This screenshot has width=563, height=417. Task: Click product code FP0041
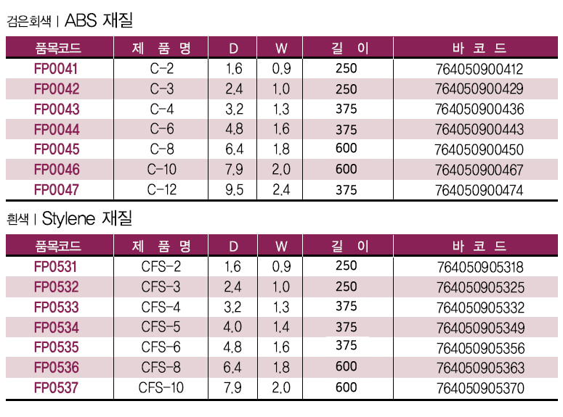tap(56, 69)
